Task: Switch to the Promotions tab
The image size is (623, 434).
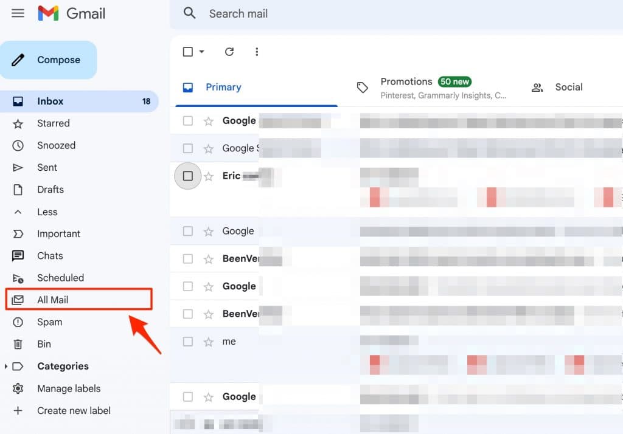Action: coord(431,88)
